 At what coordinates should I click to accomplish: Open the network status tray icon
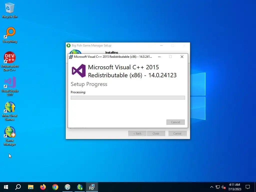point(218,187)
